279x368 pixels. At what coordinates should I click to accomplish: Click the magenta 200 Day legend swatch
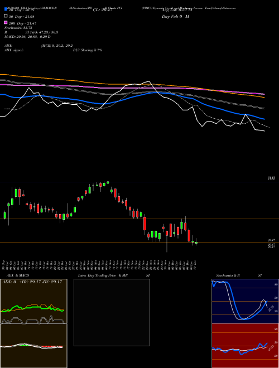6,22
